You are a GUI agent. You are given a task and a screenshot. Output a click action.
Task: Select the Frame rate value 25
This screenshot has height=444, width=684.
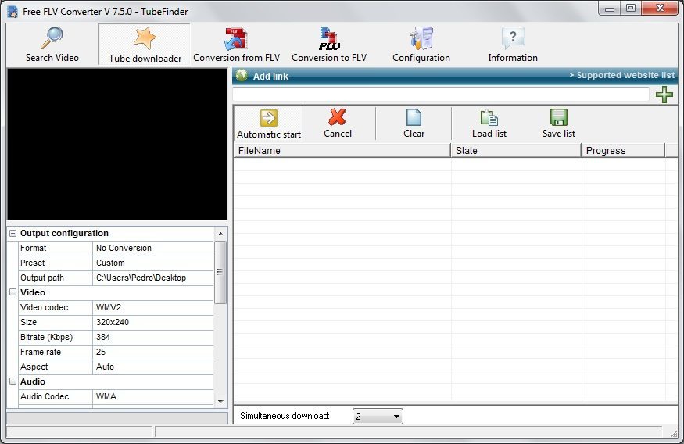(x=153, y=352)
